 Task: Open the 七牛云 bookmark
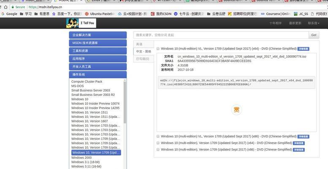tap(189, 14)
